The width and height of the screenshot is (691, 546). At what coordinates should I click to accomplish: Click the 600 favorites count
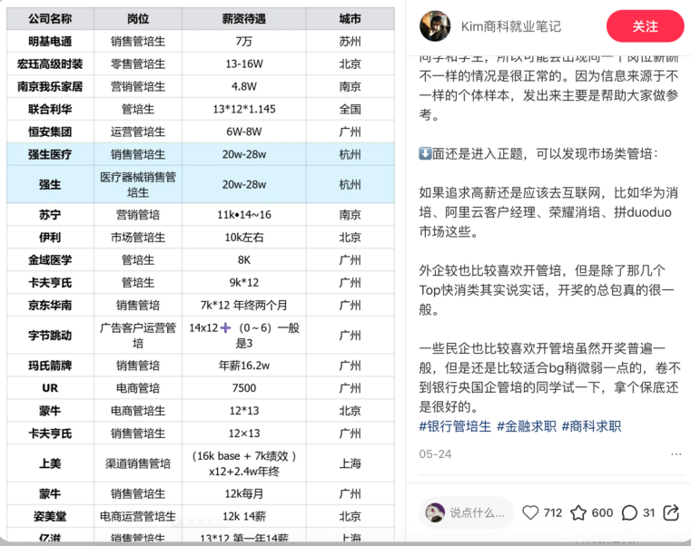[602, 512]
